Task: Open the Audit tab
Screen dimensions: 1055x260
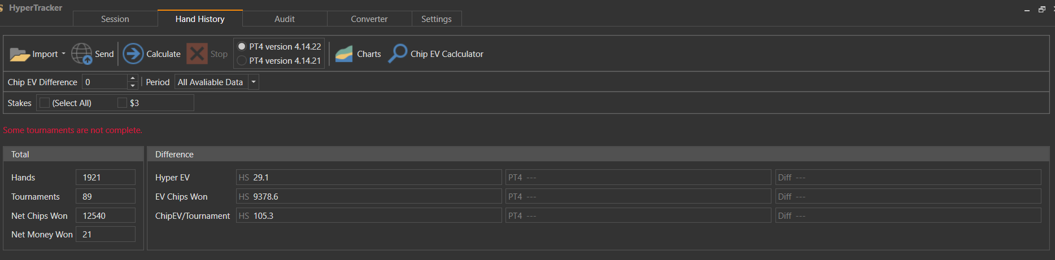Action: [x=285, y=19]
